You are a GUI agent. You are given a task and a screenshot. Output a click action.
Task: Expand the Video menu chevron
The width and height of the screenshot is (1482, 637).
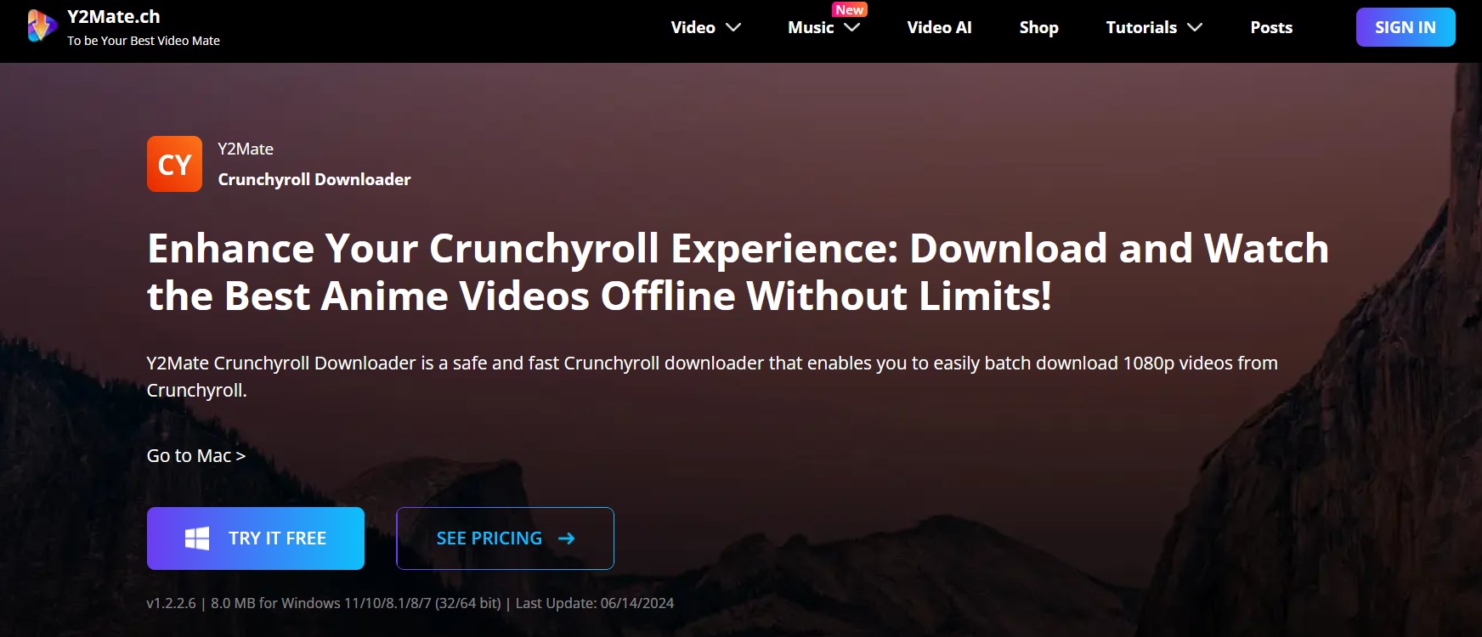coord(733,27)
